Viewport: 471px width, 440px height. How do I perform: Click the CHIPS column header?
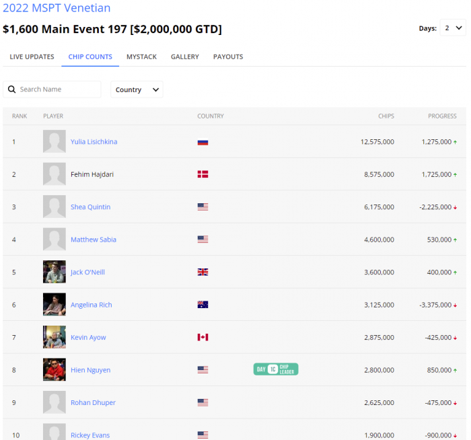pos(386,116)
